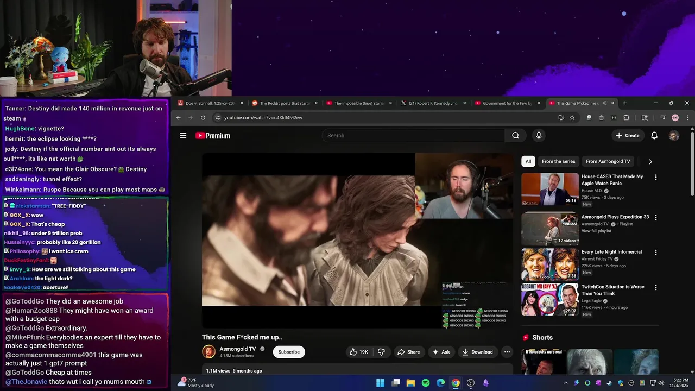
Task: Download the video
Action: pos(478,352)
